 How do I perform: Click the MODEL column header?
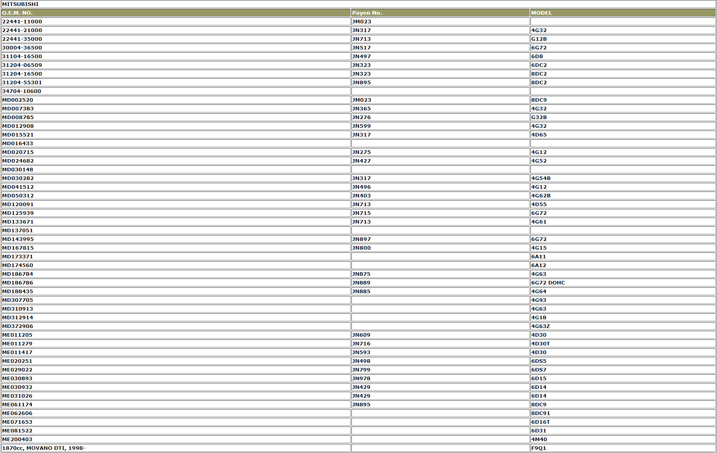pos(623,13)
